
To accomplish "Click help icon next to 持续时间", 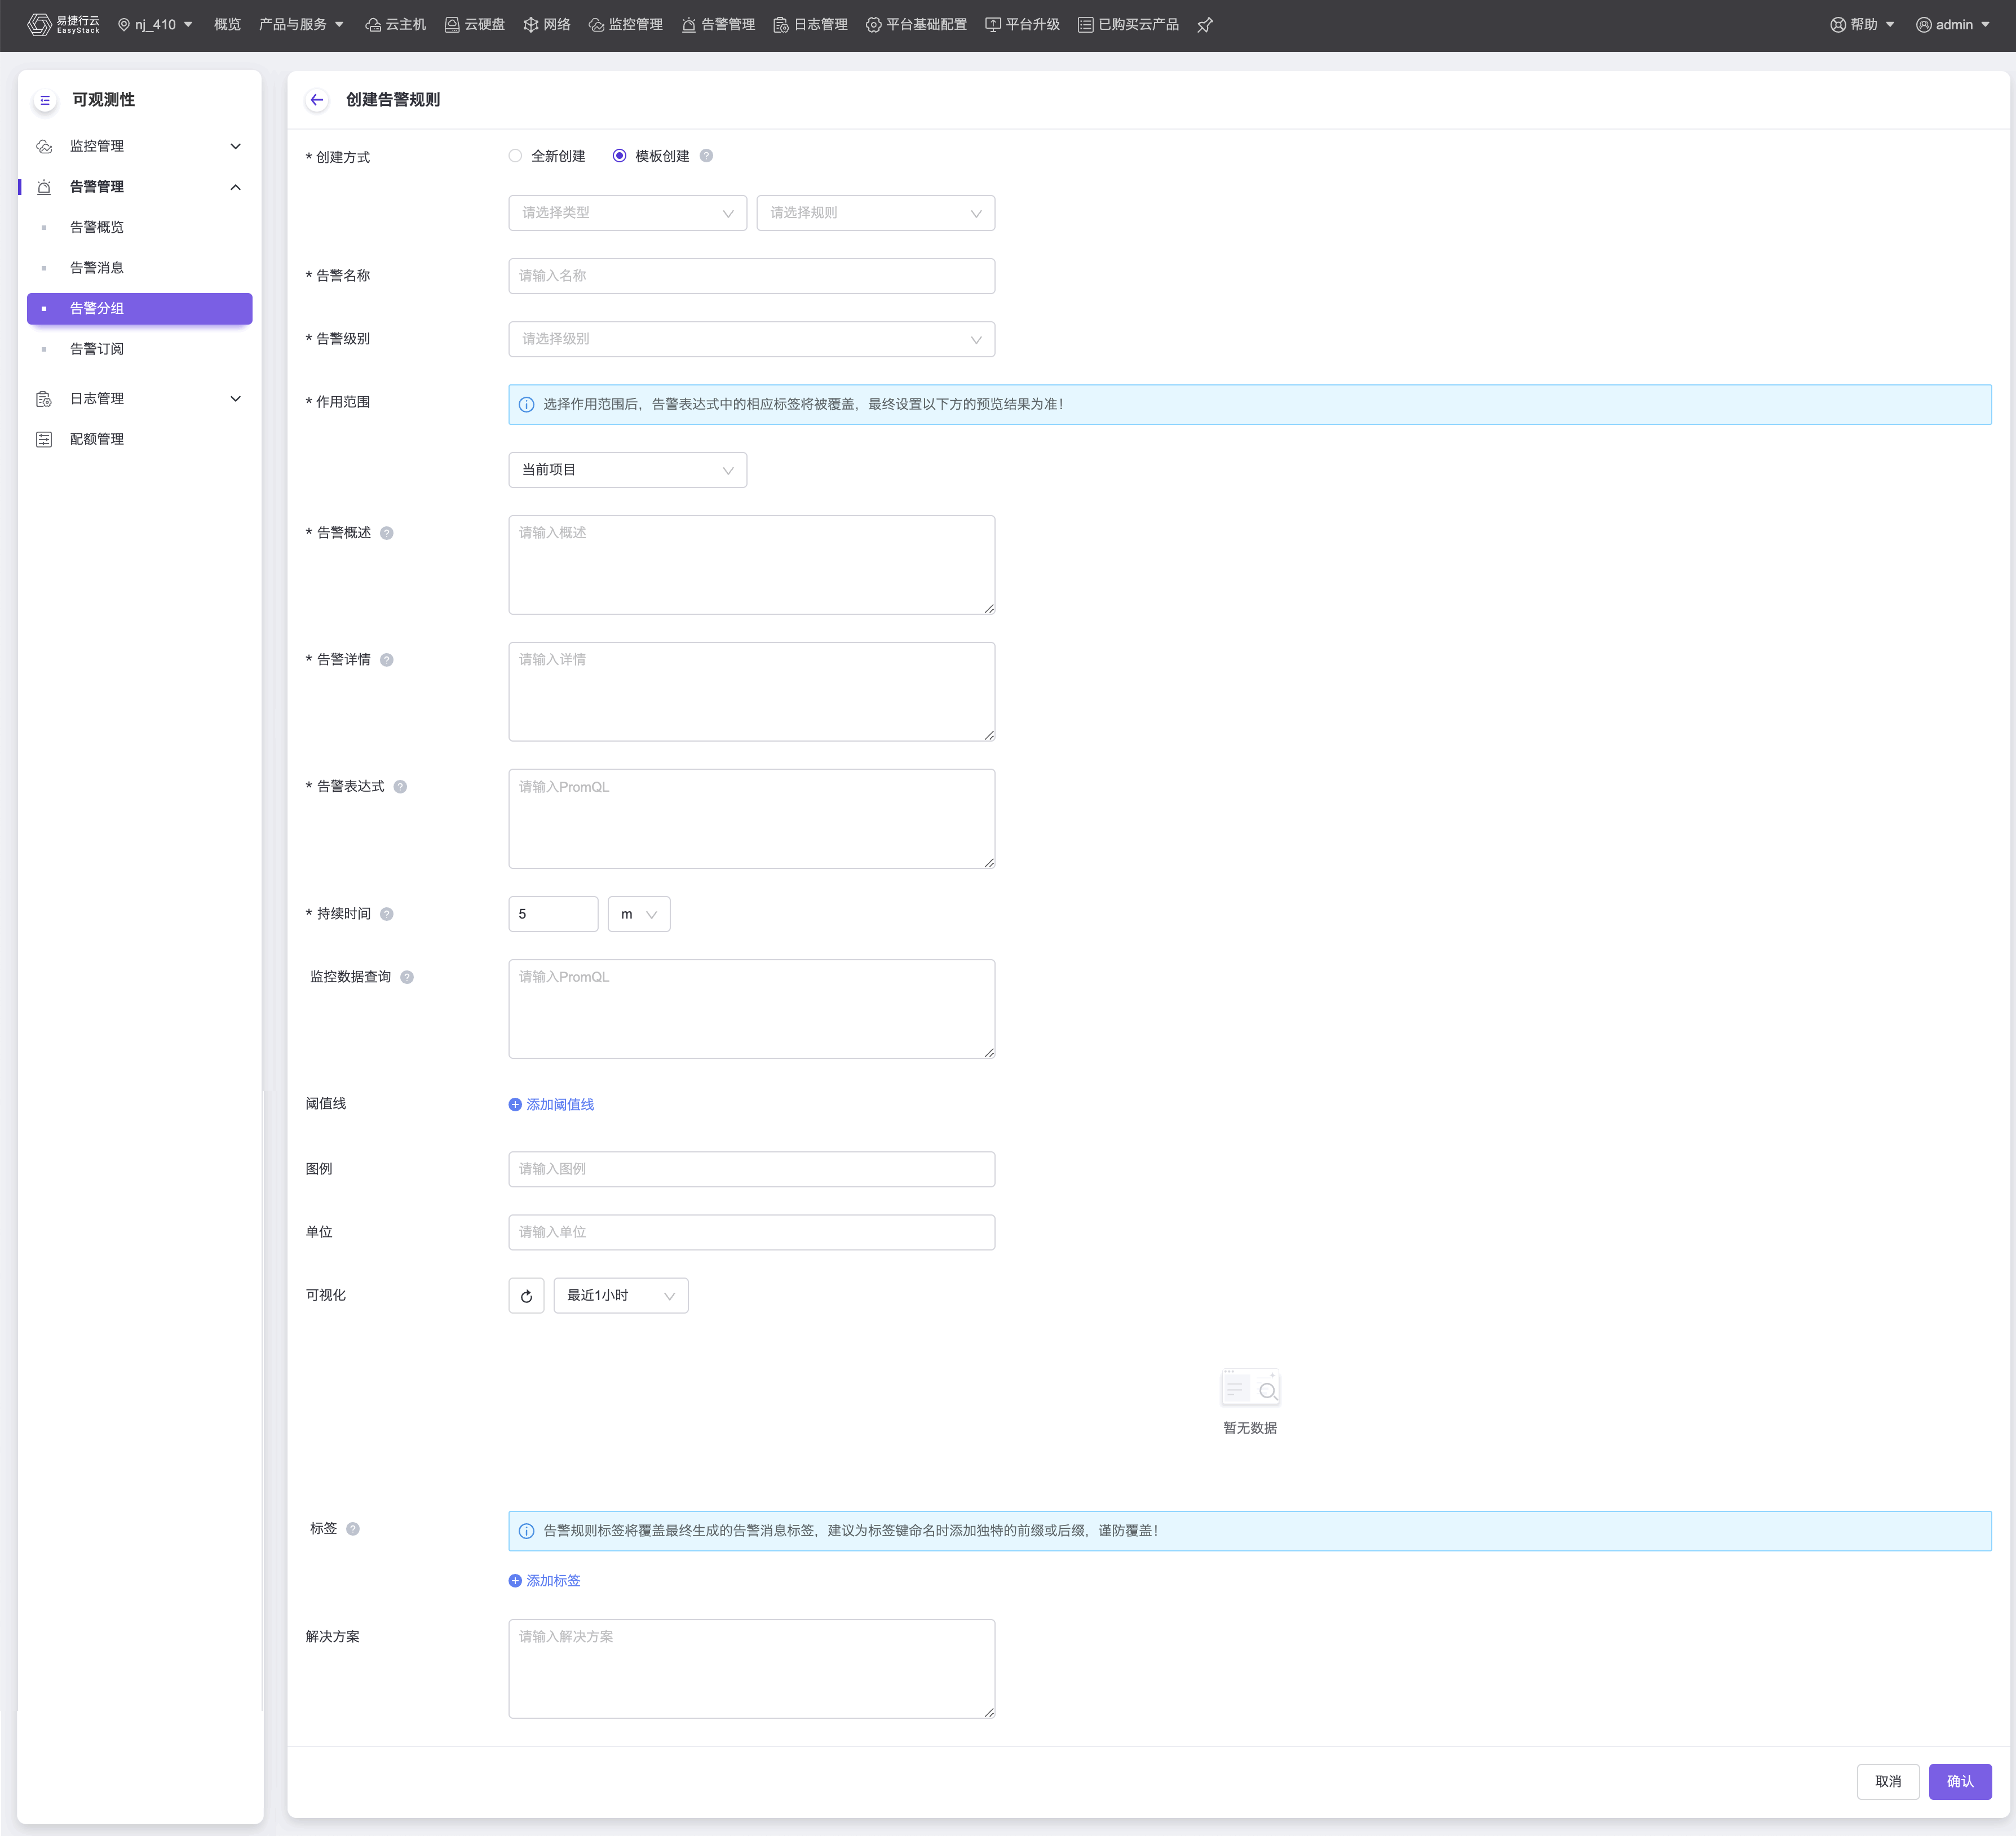I will pyautogui.click(x=387, y=913).
